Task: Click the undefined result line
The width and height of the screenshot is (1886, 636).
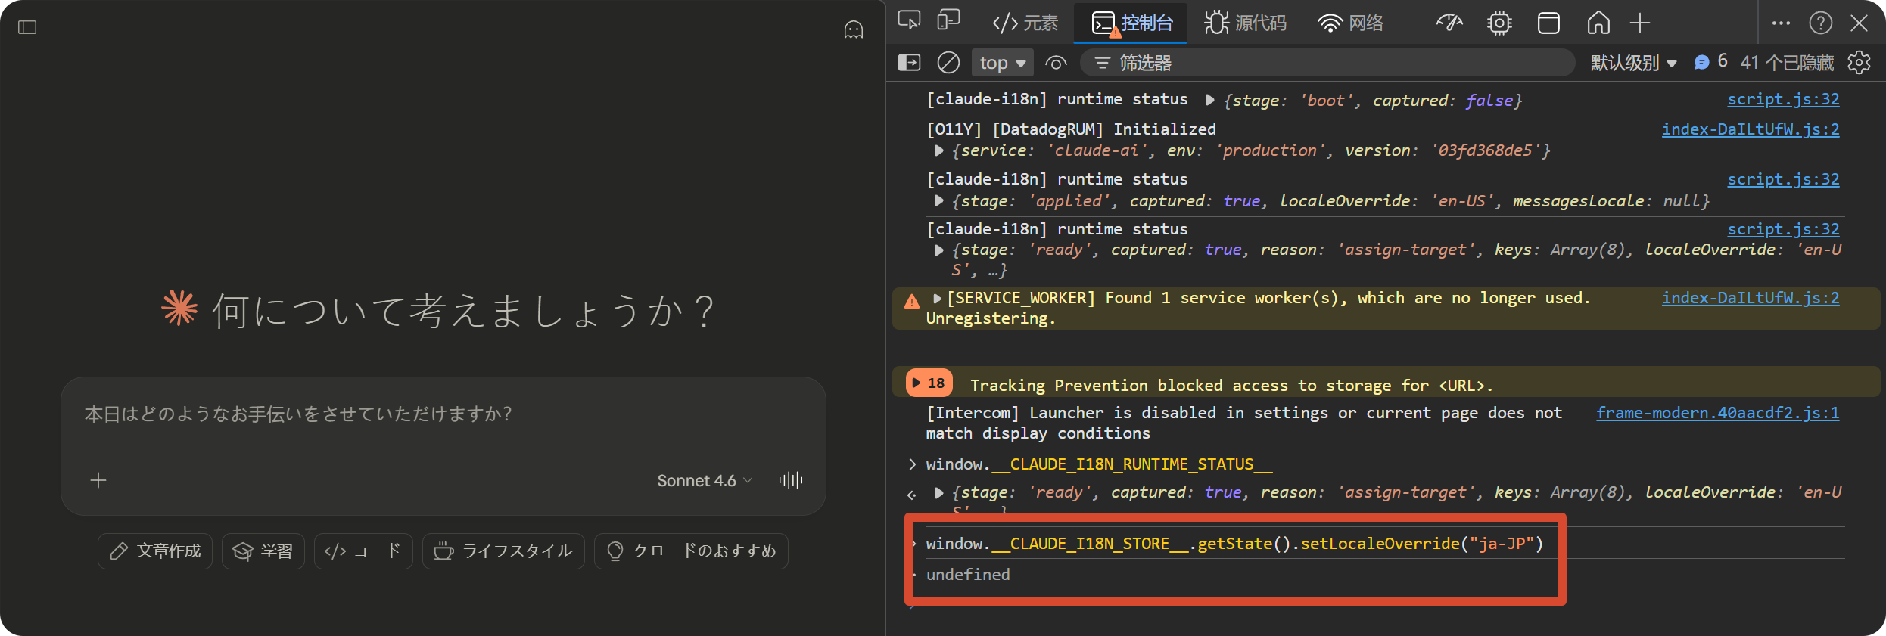Action: pyautogui.click(x=968, y=575)
